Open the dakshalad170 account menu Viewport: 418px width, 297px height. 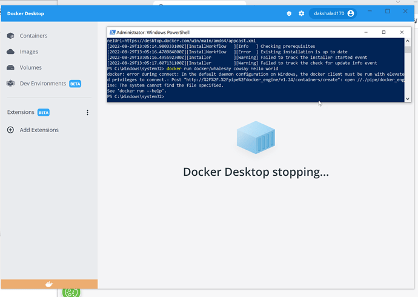pos(333,13)
